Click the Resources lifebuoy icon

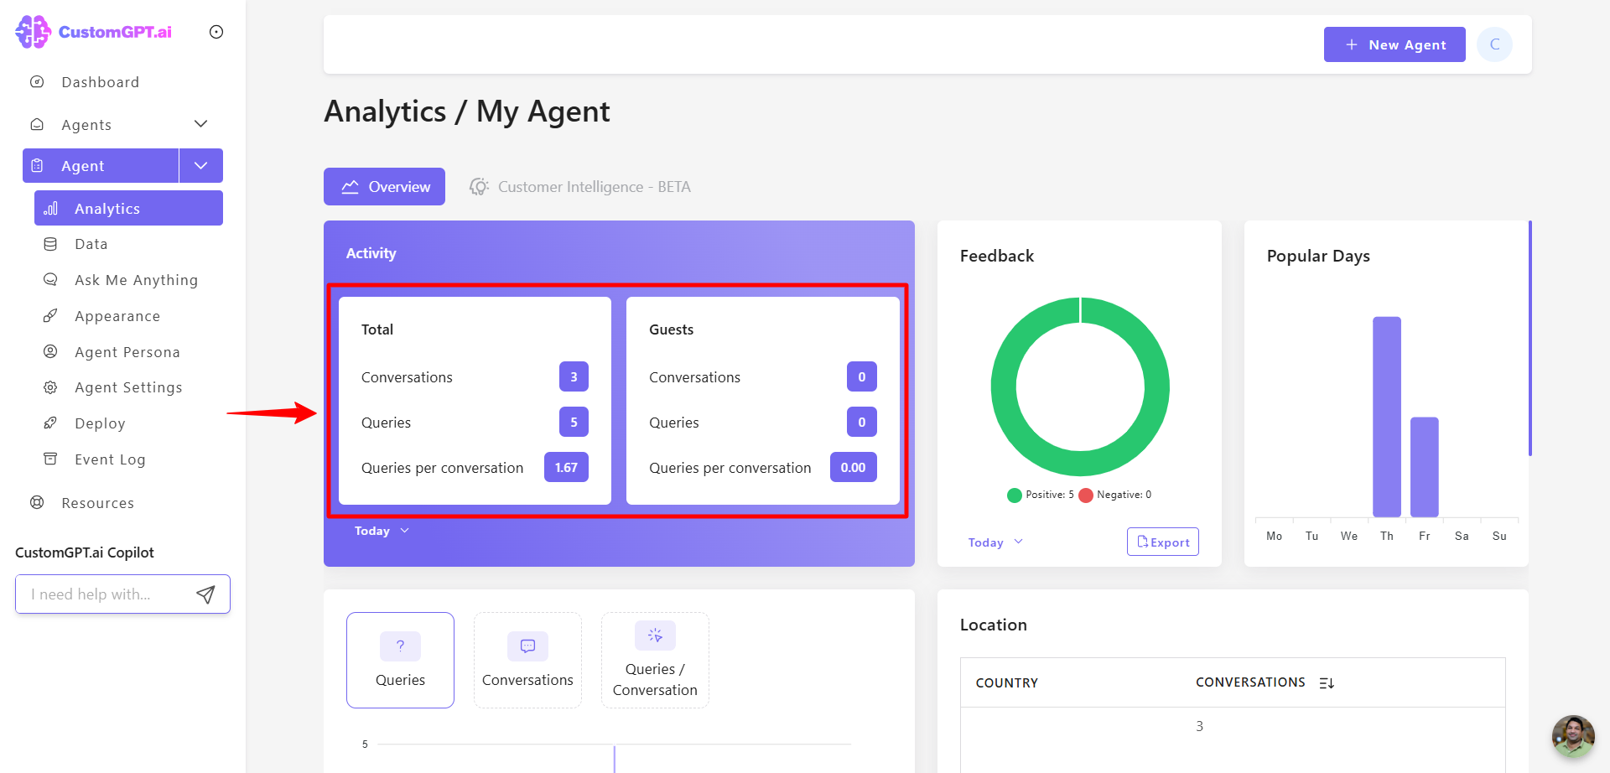point(37,502)
